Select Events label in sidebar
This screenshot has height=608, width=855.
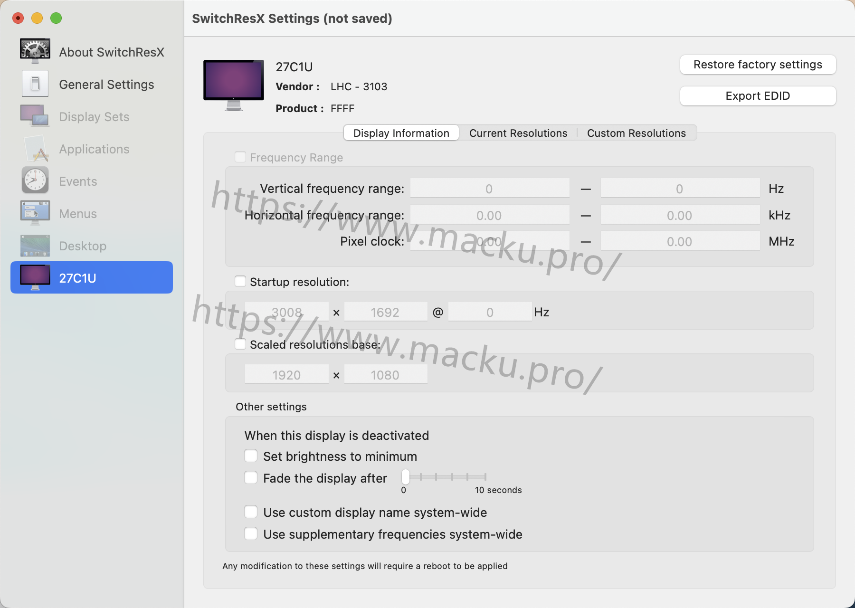78,181
